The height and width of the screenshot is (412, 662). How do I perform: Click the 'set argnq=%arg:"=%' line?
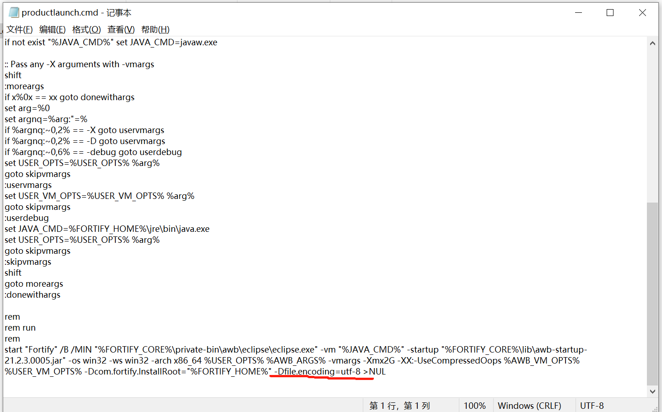(x=46, y=119)
